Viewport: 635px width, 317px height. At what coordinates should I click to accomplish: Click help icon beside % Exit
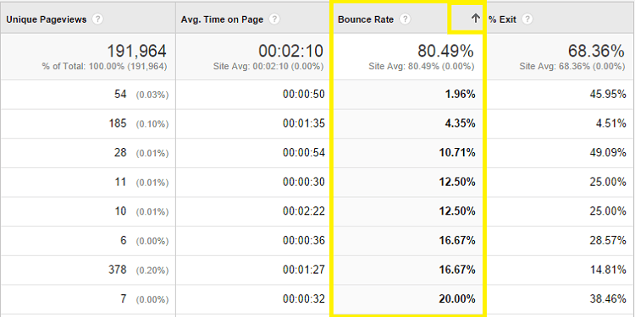[x=527, y=19]
